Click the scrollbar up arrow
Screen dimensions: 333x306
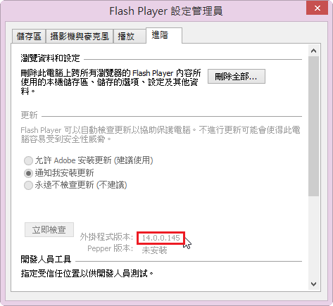point(313,51)
